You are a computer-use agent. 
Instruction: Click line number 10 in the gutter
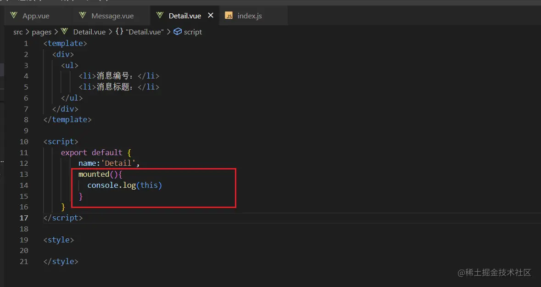(x=24, y=141)
